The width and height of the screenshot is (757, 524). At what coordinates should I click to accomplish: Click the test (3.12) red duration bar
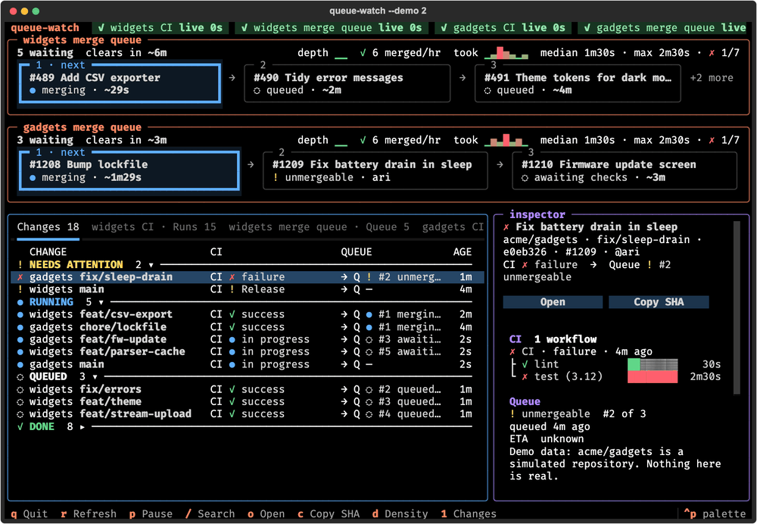click(653, 376)
